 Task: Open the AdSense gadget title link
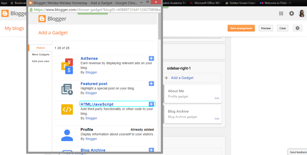[89, 58]
